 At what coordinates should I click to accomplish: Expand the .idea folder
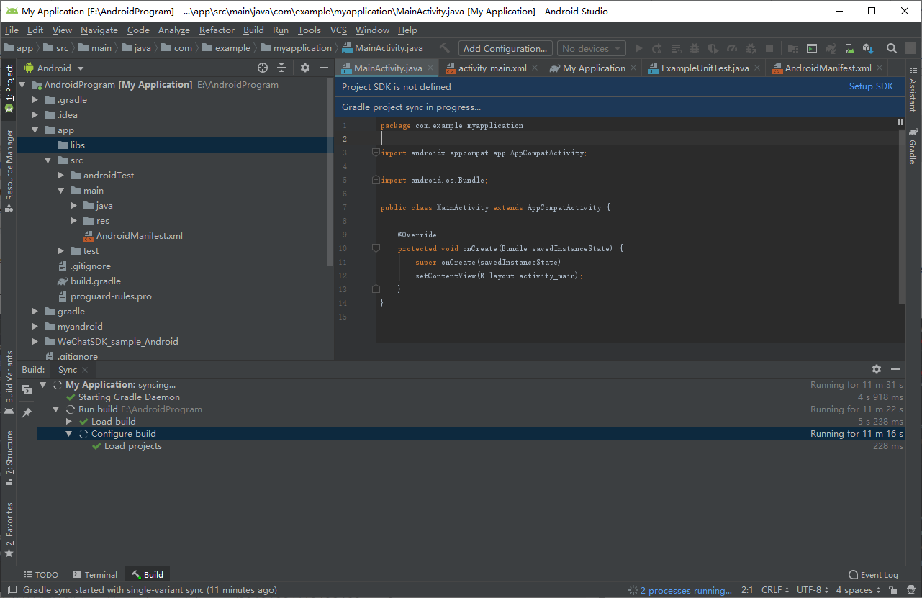[35, 115]
